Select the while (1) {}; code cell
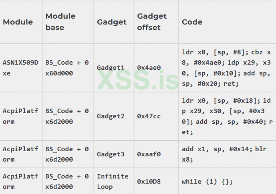Screen dimensions: 276x194 207,182
